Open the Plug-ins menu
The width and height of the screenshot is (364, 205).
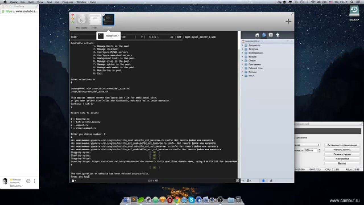68,2
